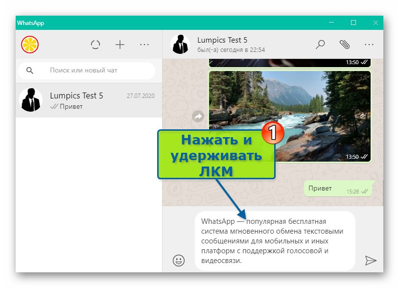This screenshot has width=399, height=288.
Task: Open your profile via lemon avatar
Action: pyautogui.click(x=30, y=45)
